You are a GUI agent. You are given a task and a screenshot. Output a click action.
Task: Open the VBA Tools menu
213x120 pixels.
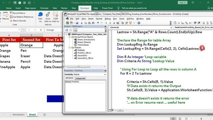pyautogui.click(x=122, y=19)
